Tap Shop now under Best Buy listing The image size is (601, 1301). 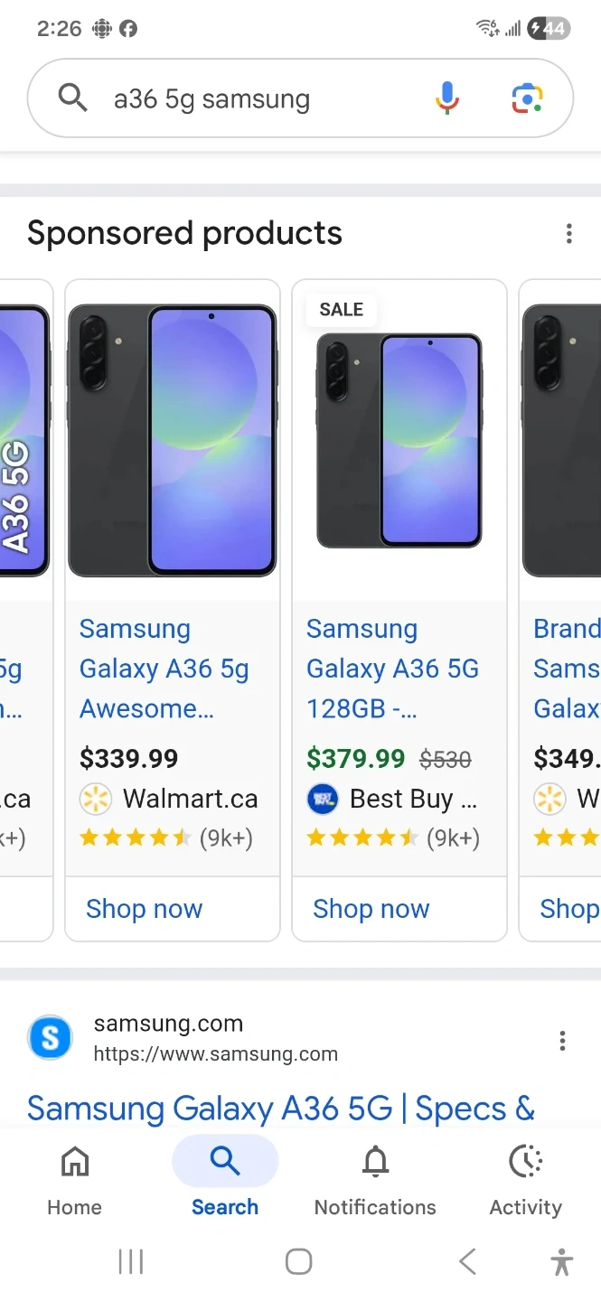(x=371, y=909)
